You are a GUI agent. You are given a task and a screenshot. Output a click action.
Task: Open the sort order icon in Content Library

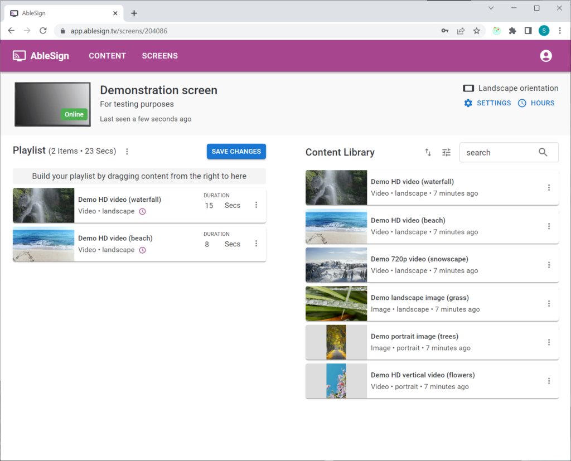pos(428,152)
